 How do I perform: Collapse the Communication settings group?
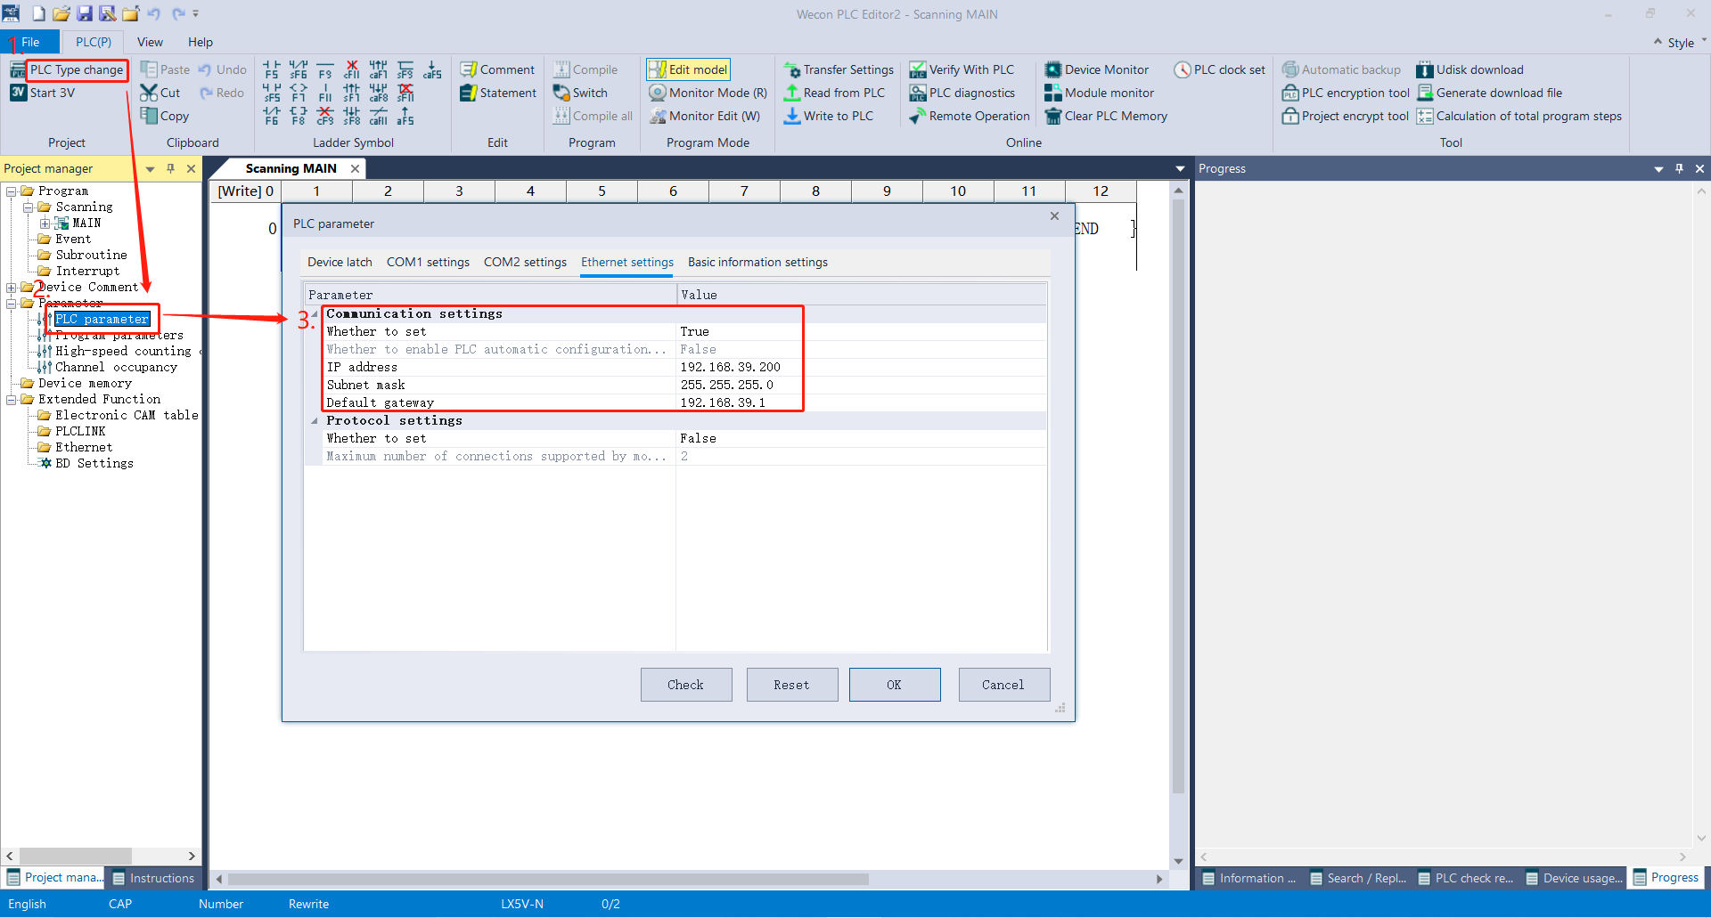pos(315,313)
